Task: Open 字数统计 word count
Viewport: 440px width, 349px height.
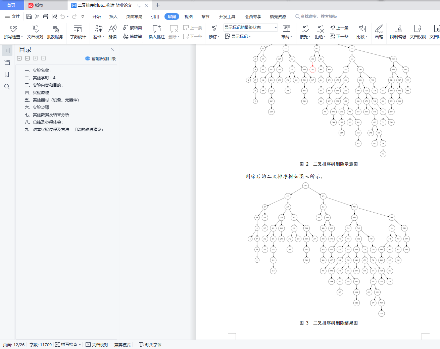Action: [x=78, y=32]
